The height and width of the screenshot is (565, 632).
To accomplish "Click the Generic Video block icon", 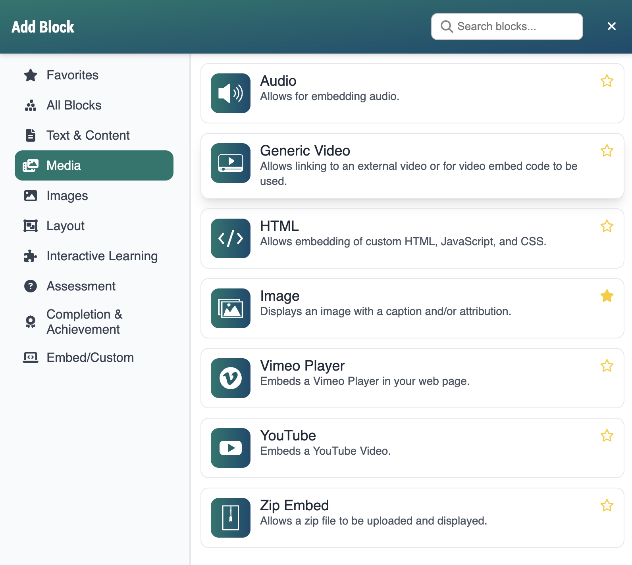I will (x=231, y=163).
